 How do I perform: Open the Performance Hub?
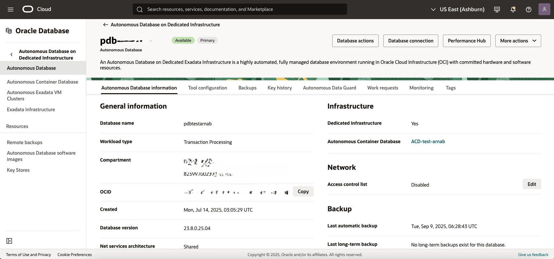pos(467,41)
